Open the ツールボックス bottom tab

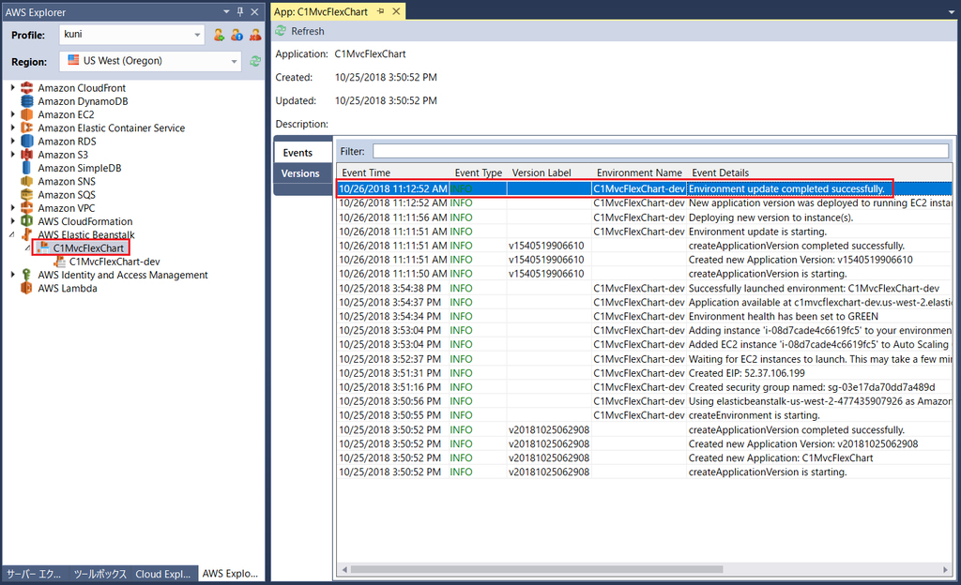[99, 574]
